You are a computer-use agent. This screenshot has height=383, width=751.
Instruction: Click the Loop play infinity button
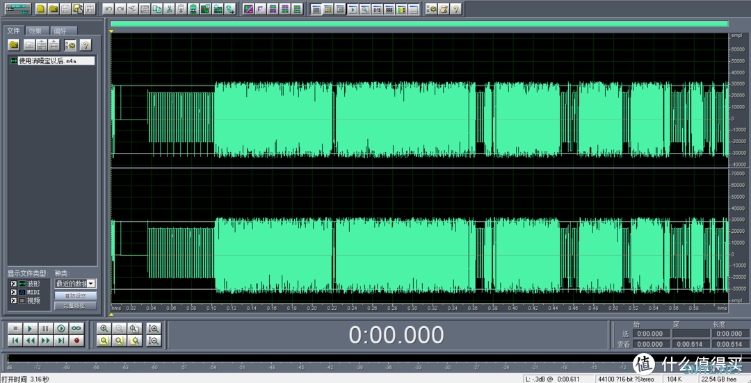76,328
